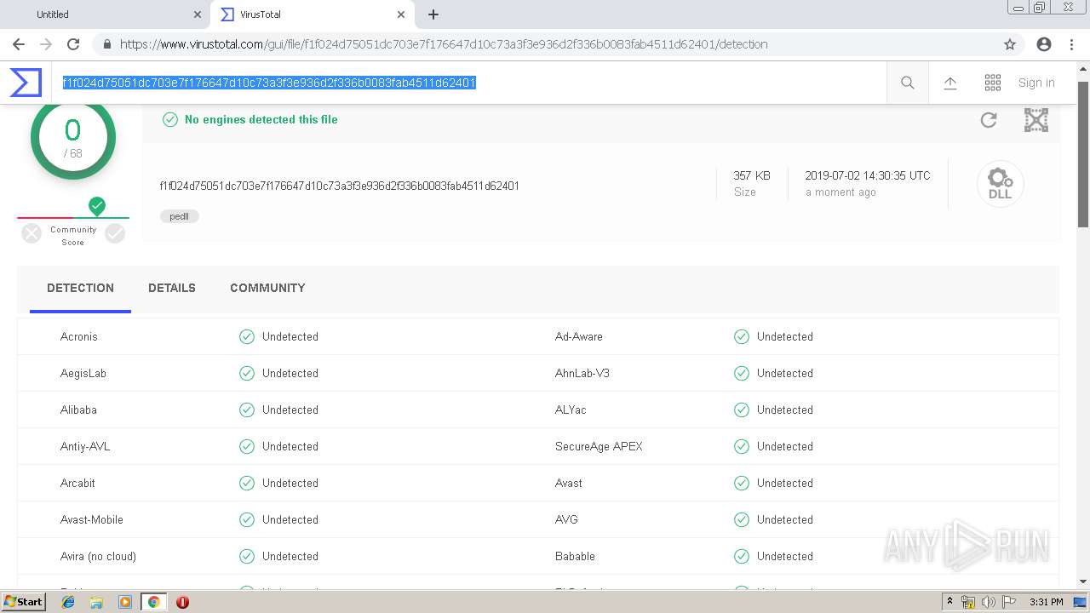Launch Internet Explorer from taskbar
This screenshot has height=613, width=1090.
[x=68, y=602]
